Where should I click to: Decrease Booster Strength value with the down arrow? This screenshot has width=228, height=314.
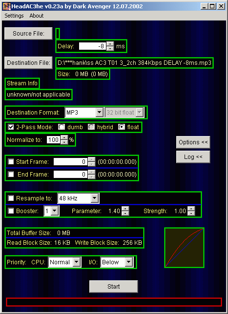[x=191, y=213]
